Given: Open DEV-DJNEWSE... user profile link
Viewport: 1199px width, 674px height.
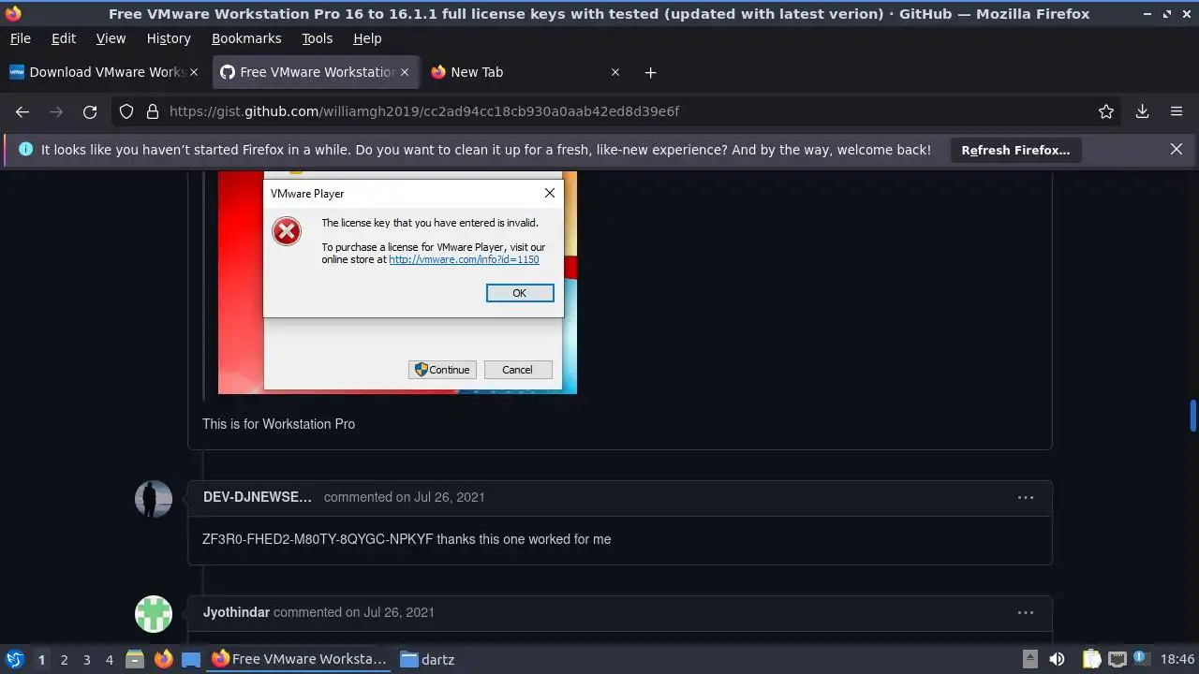Looking at the screenshot, I should pyautogui.click(x=258, y=497).
